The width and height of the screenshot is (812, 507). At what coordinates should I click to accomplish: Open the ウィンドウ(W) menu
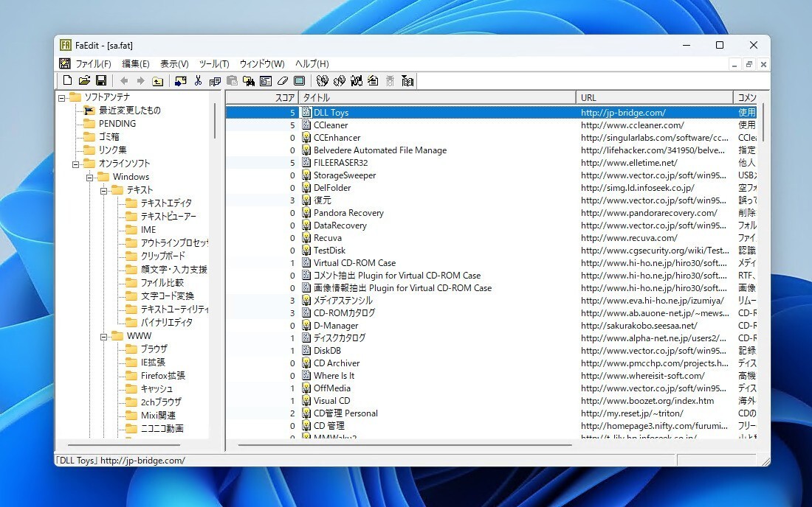click(262, 63)
